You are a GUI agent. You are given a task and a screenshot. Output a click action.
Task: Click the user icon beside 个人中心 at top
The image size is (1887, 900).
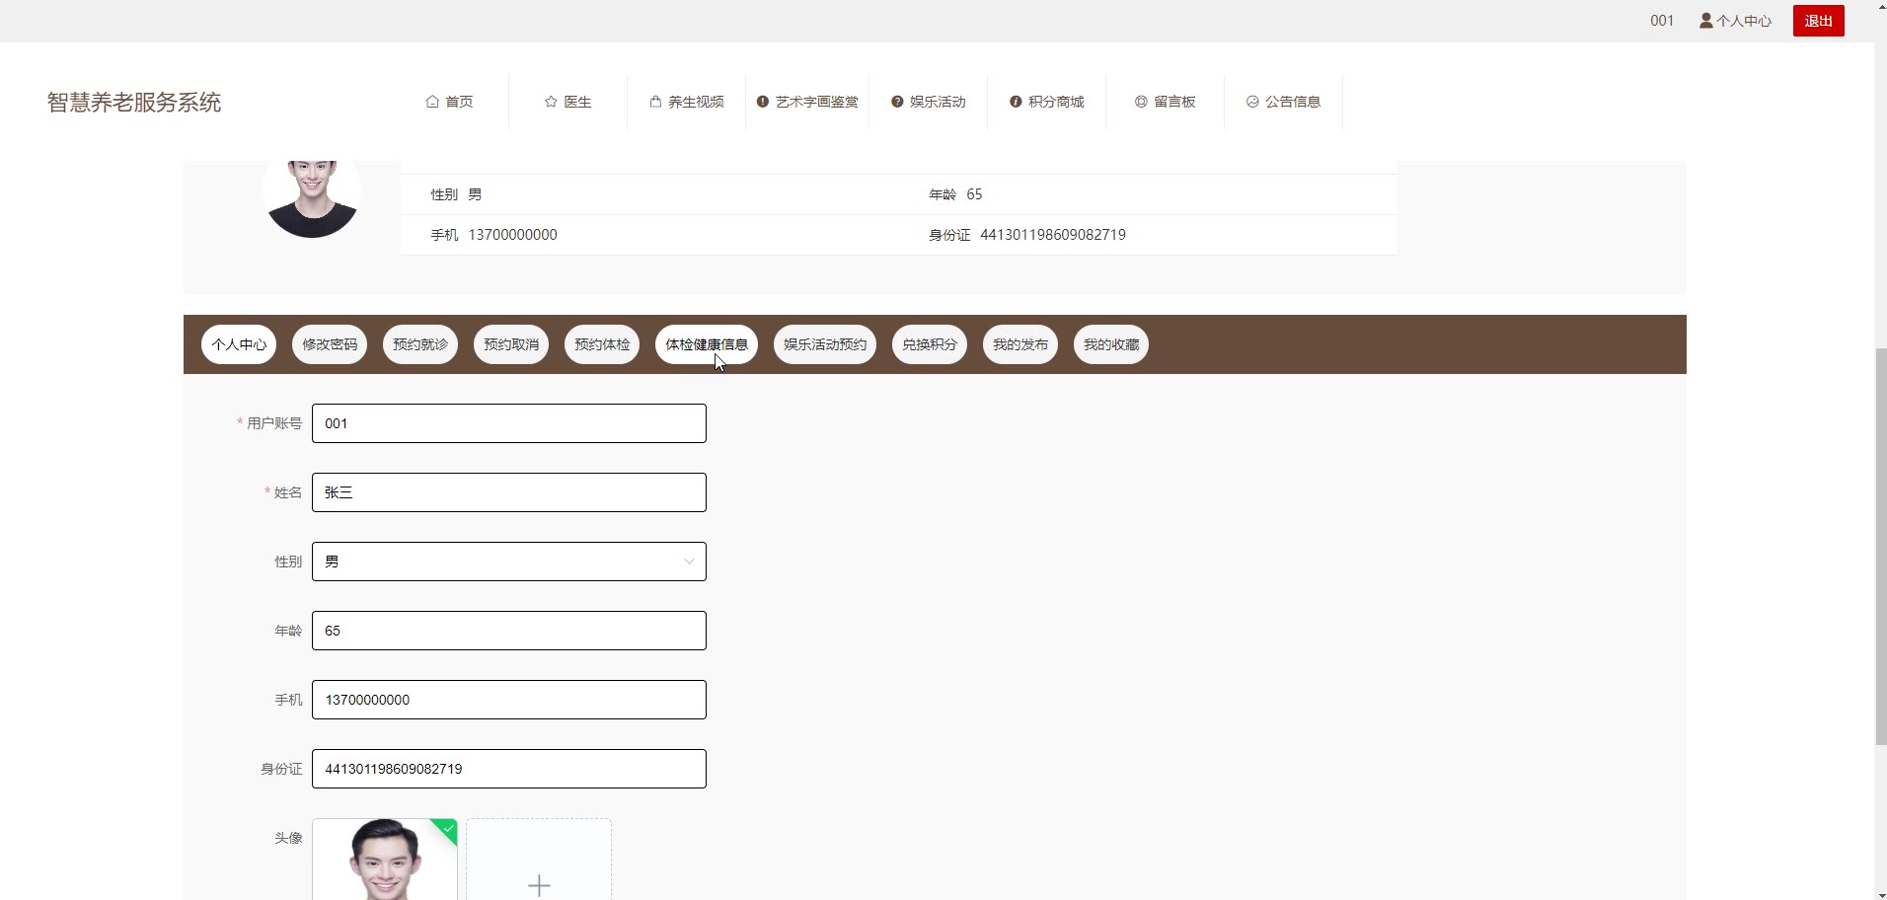tap(1705, 20)
